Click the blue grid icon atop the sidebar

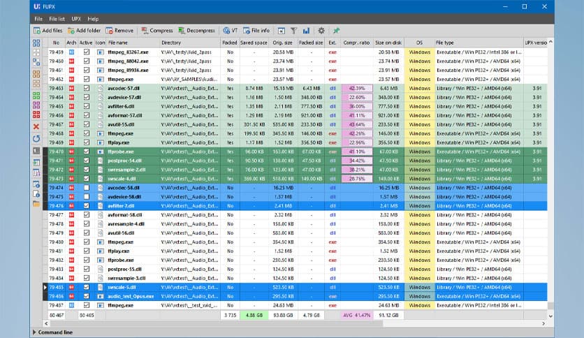pos(36,43)
